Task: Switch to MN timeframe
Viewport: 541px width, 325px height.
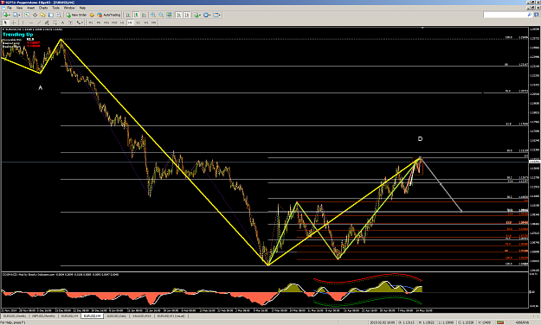Action: coord(154,22)
